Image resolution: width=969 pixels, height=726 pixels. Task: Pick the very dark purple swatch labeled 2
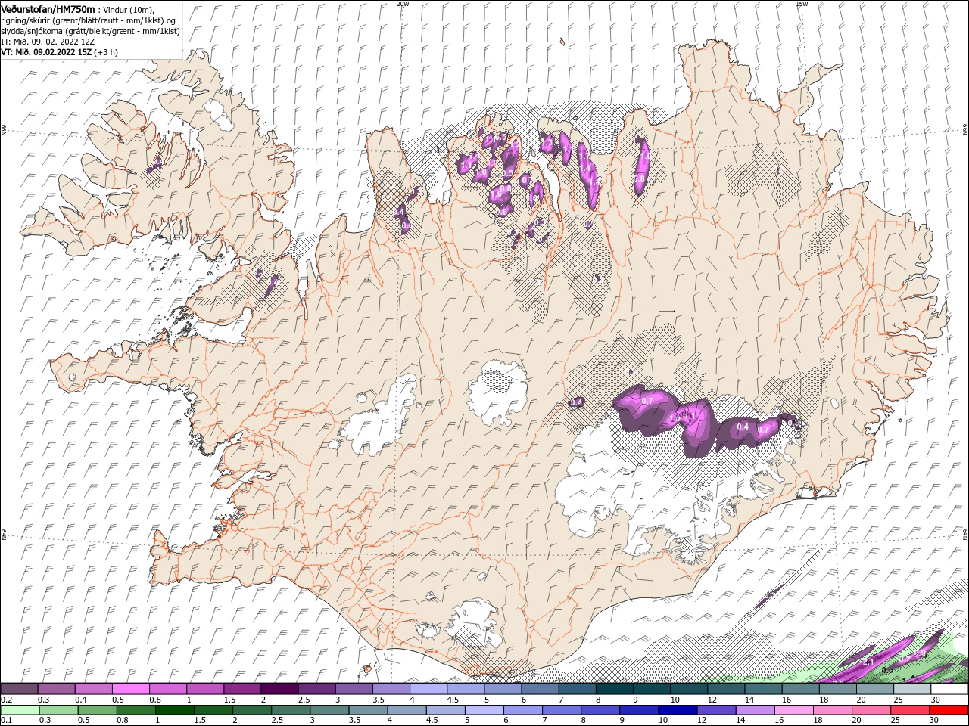(x=279, y=689)
